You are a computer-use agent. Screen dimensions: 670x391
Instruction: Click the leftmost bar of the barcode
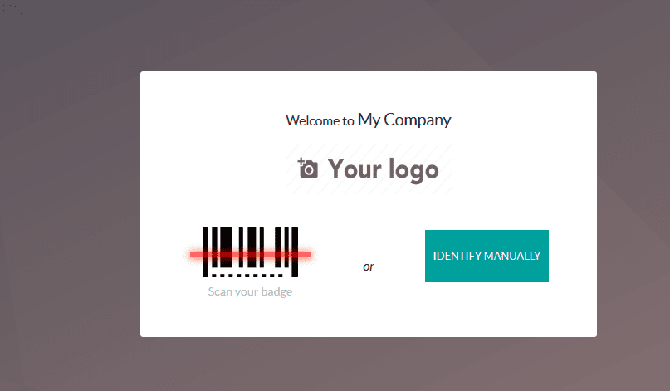tap(205, 241)
